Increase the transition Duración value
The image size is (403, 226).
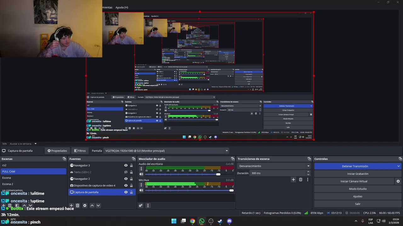coord(308,172)
